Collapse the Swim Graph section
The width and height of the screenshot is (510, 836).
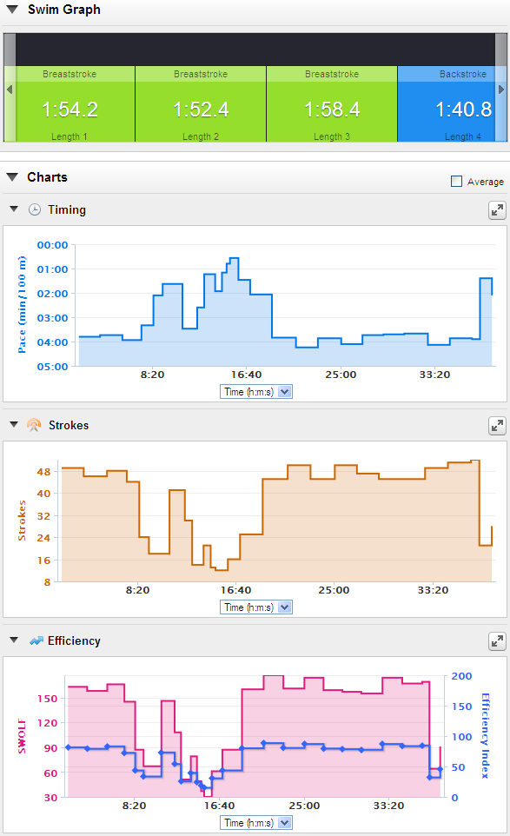[12, 9]
